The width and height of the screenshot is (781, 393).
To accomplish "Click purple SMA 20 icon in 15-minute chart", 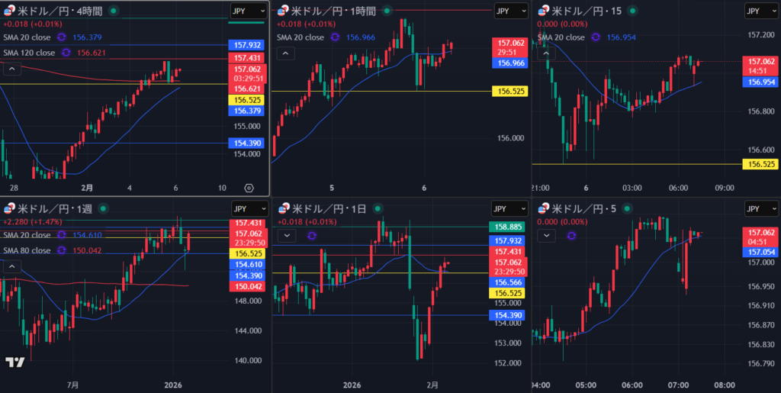I will pyautogui.click(x=596, y=37).
